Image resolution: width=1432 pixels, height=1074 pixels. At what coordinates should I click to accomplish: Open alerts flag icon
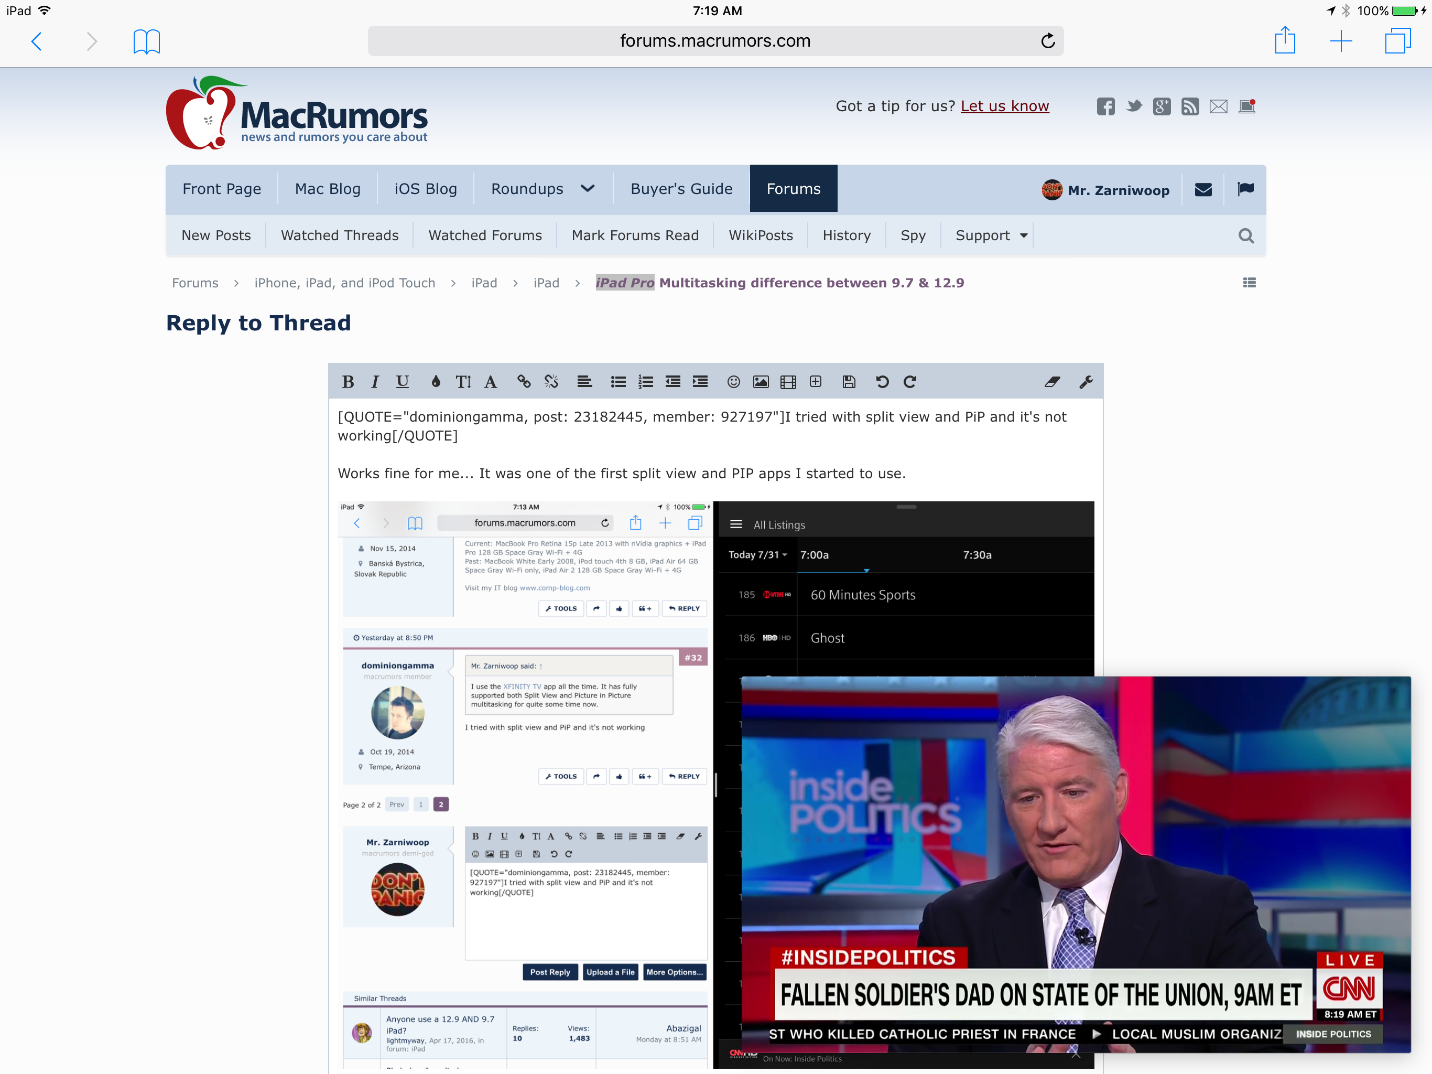click(1245, 189)
